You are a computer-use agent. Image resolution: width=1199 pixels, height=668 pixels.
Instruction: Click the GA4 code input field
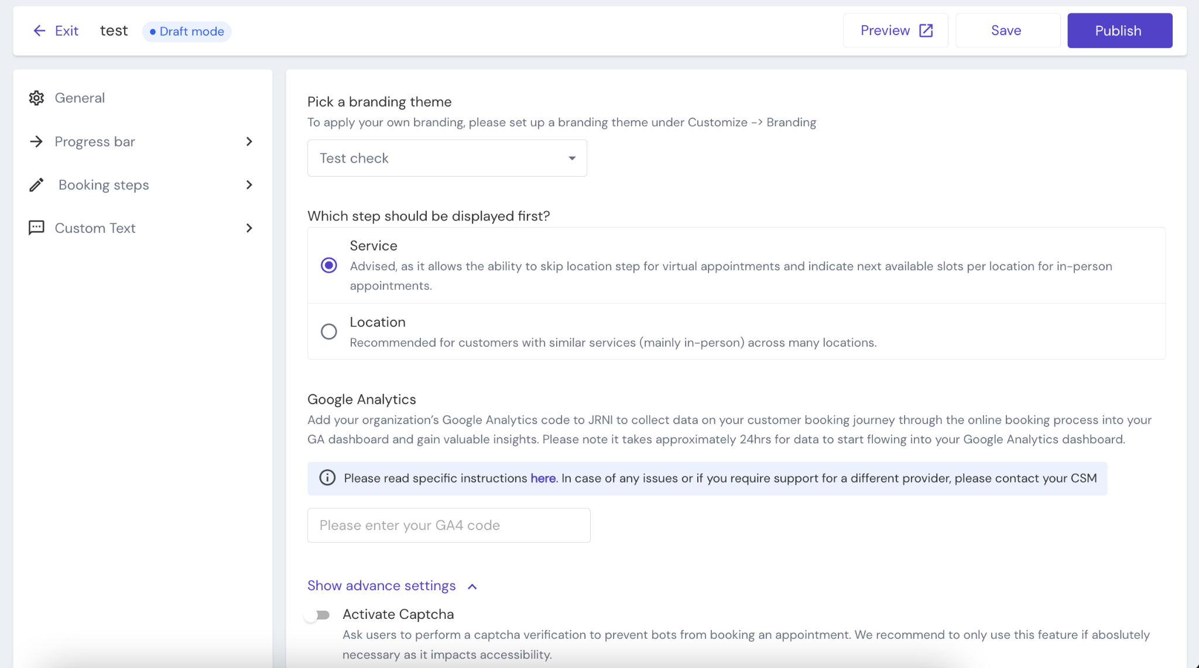click(449, 525)
